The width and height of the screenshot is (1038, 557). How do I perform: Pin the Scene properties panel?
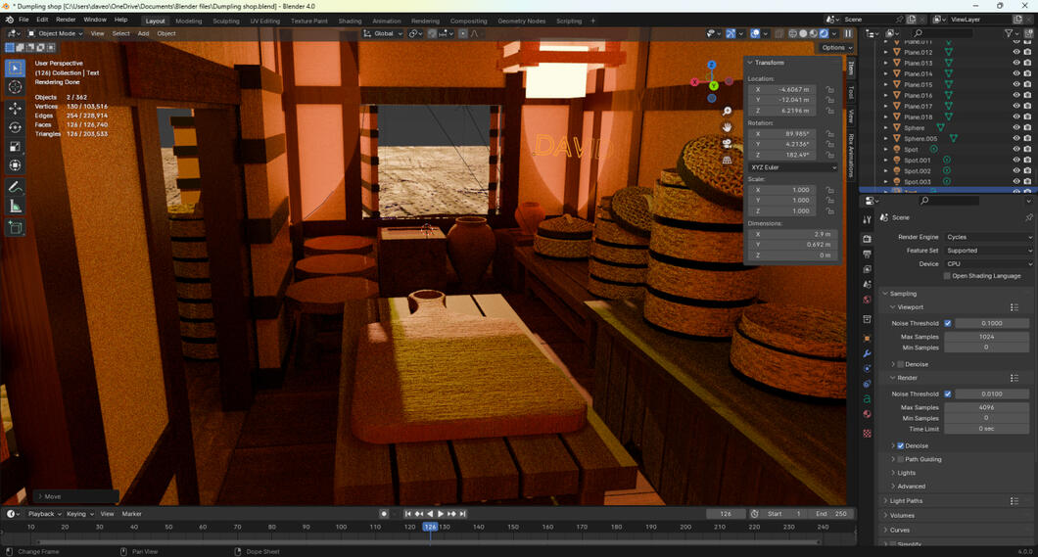[x=1028, y=217]
